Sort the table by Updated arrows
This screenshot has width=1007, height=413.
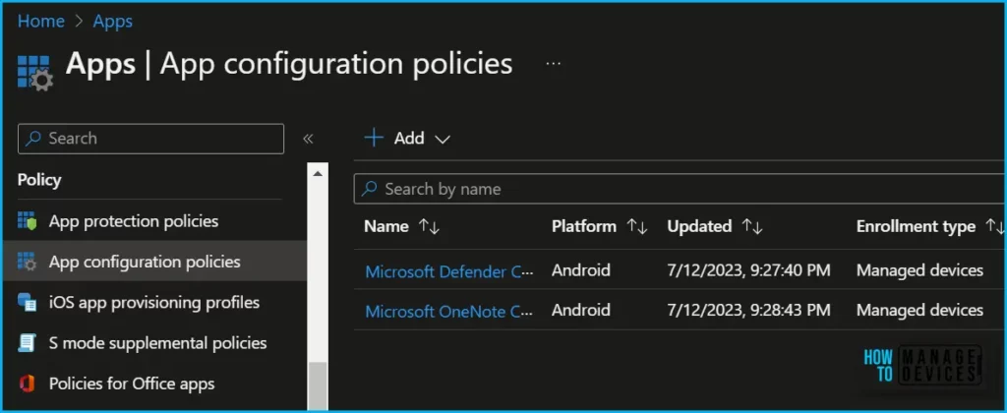(x=752, y=226)
